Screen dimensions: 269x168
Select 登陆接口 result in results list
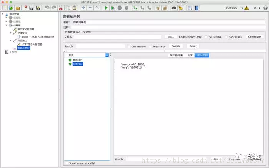coord(78,60)
